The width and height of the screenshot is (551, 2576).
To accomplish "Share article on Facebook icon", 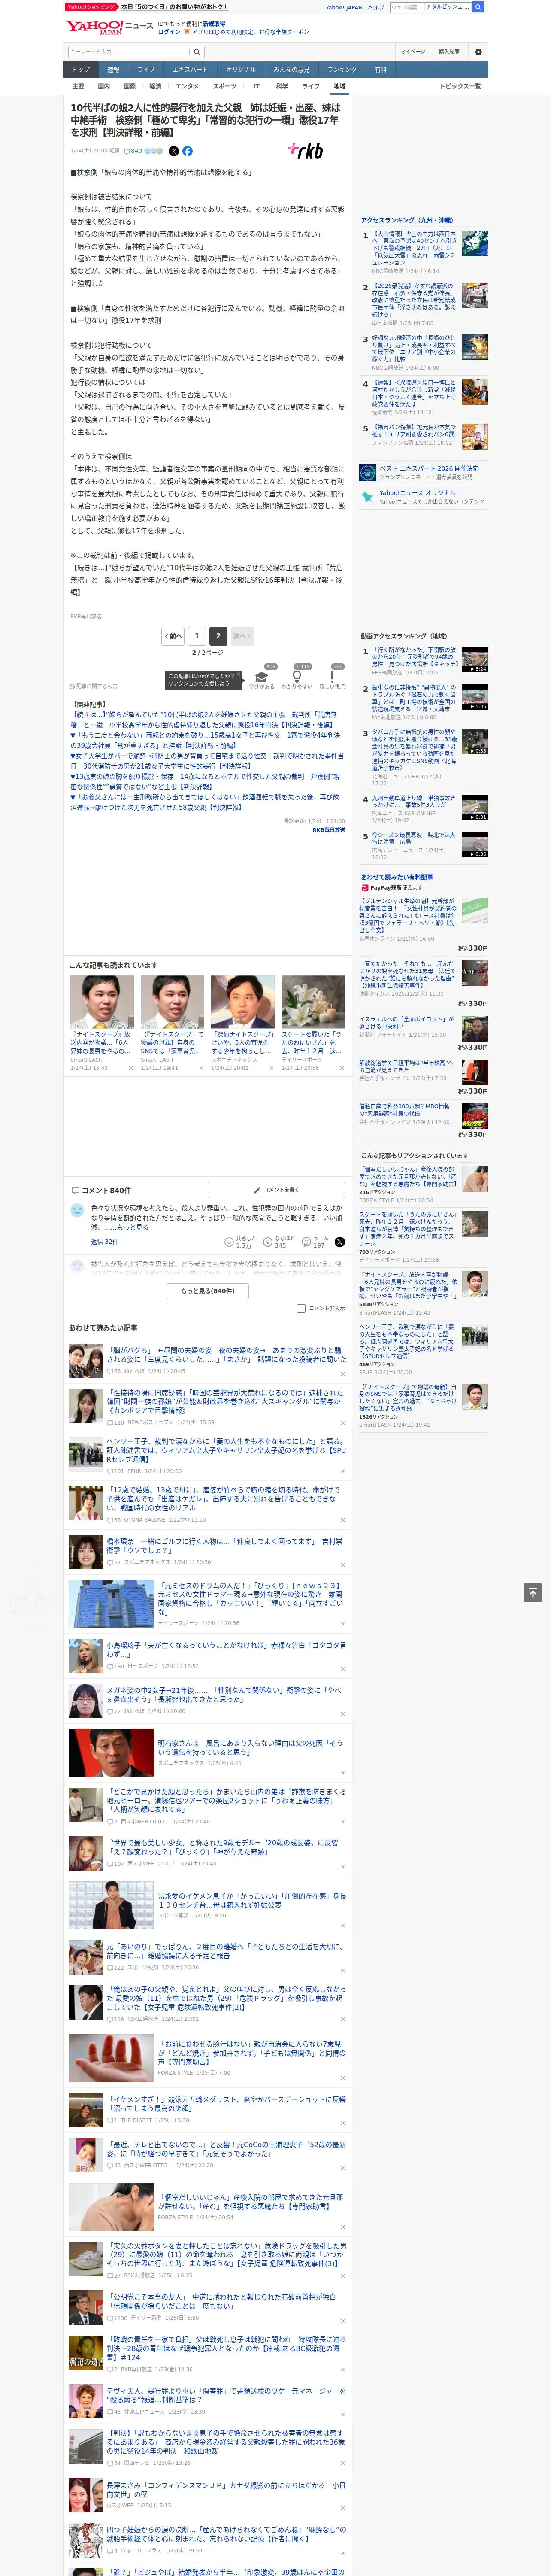I will point(187,151).
